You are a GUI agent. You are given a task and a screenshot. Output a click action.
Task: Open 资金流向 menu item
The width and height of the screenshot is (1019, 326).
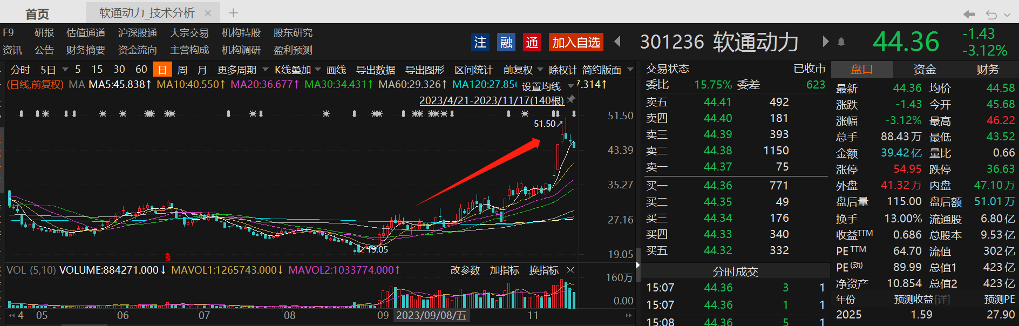point(138,50)
